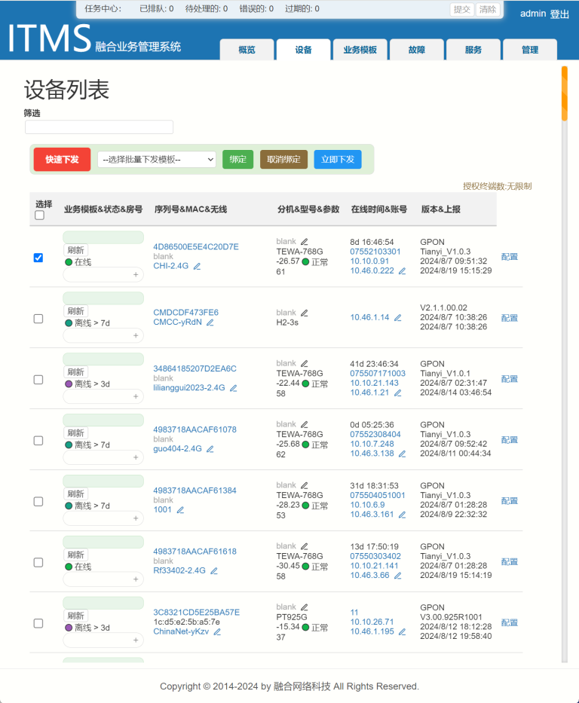579x703 pixels.
Task: Open the batch template dropdown
Action: click(x=157, y=160)
